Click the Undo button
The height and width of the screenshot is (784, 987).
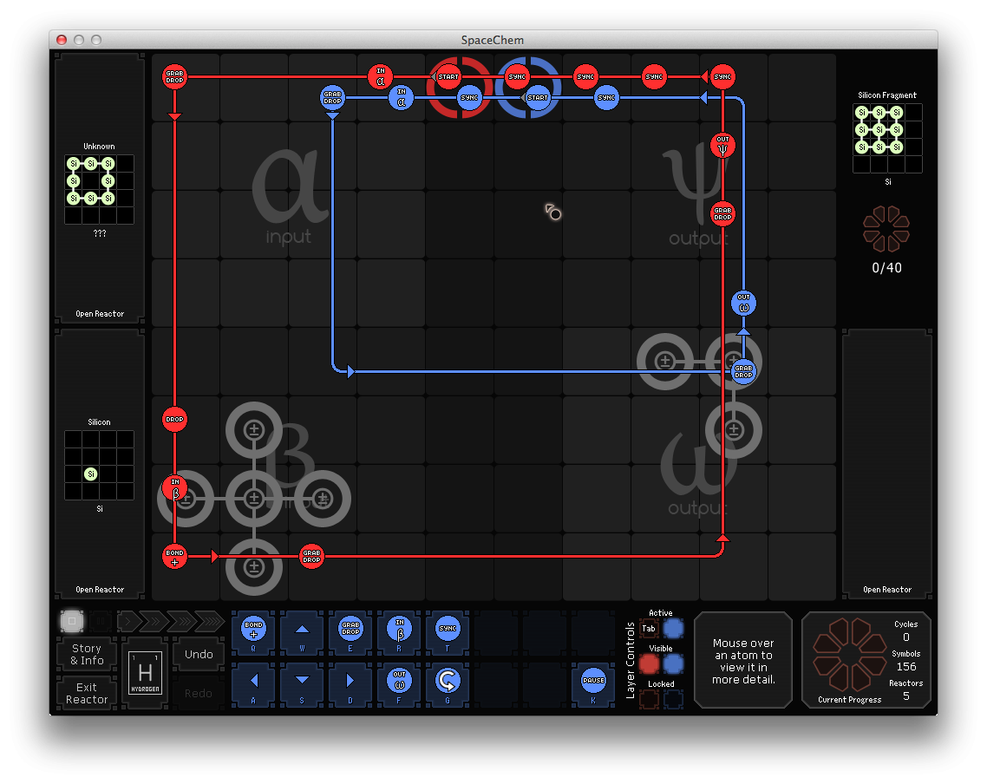pyautogui.click(x=199, y=655)
